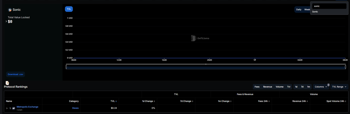Screen dimensions: 350x114
Task: Click the Metropolis Exchange protocol logo
Action: pyautogui.click(x=14, y=108)
